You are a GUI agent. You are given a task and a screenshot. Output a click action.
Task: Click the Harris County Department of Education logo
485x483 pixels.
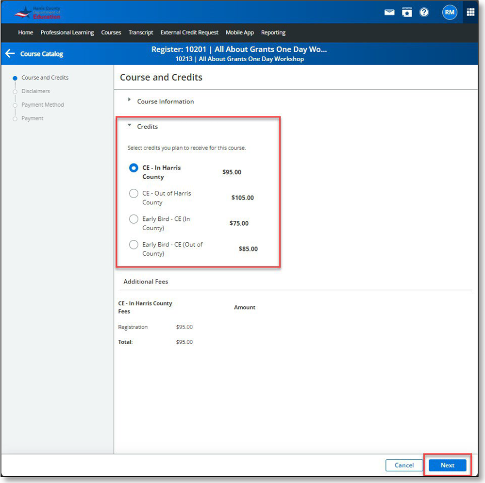click(x=36, y=12)
